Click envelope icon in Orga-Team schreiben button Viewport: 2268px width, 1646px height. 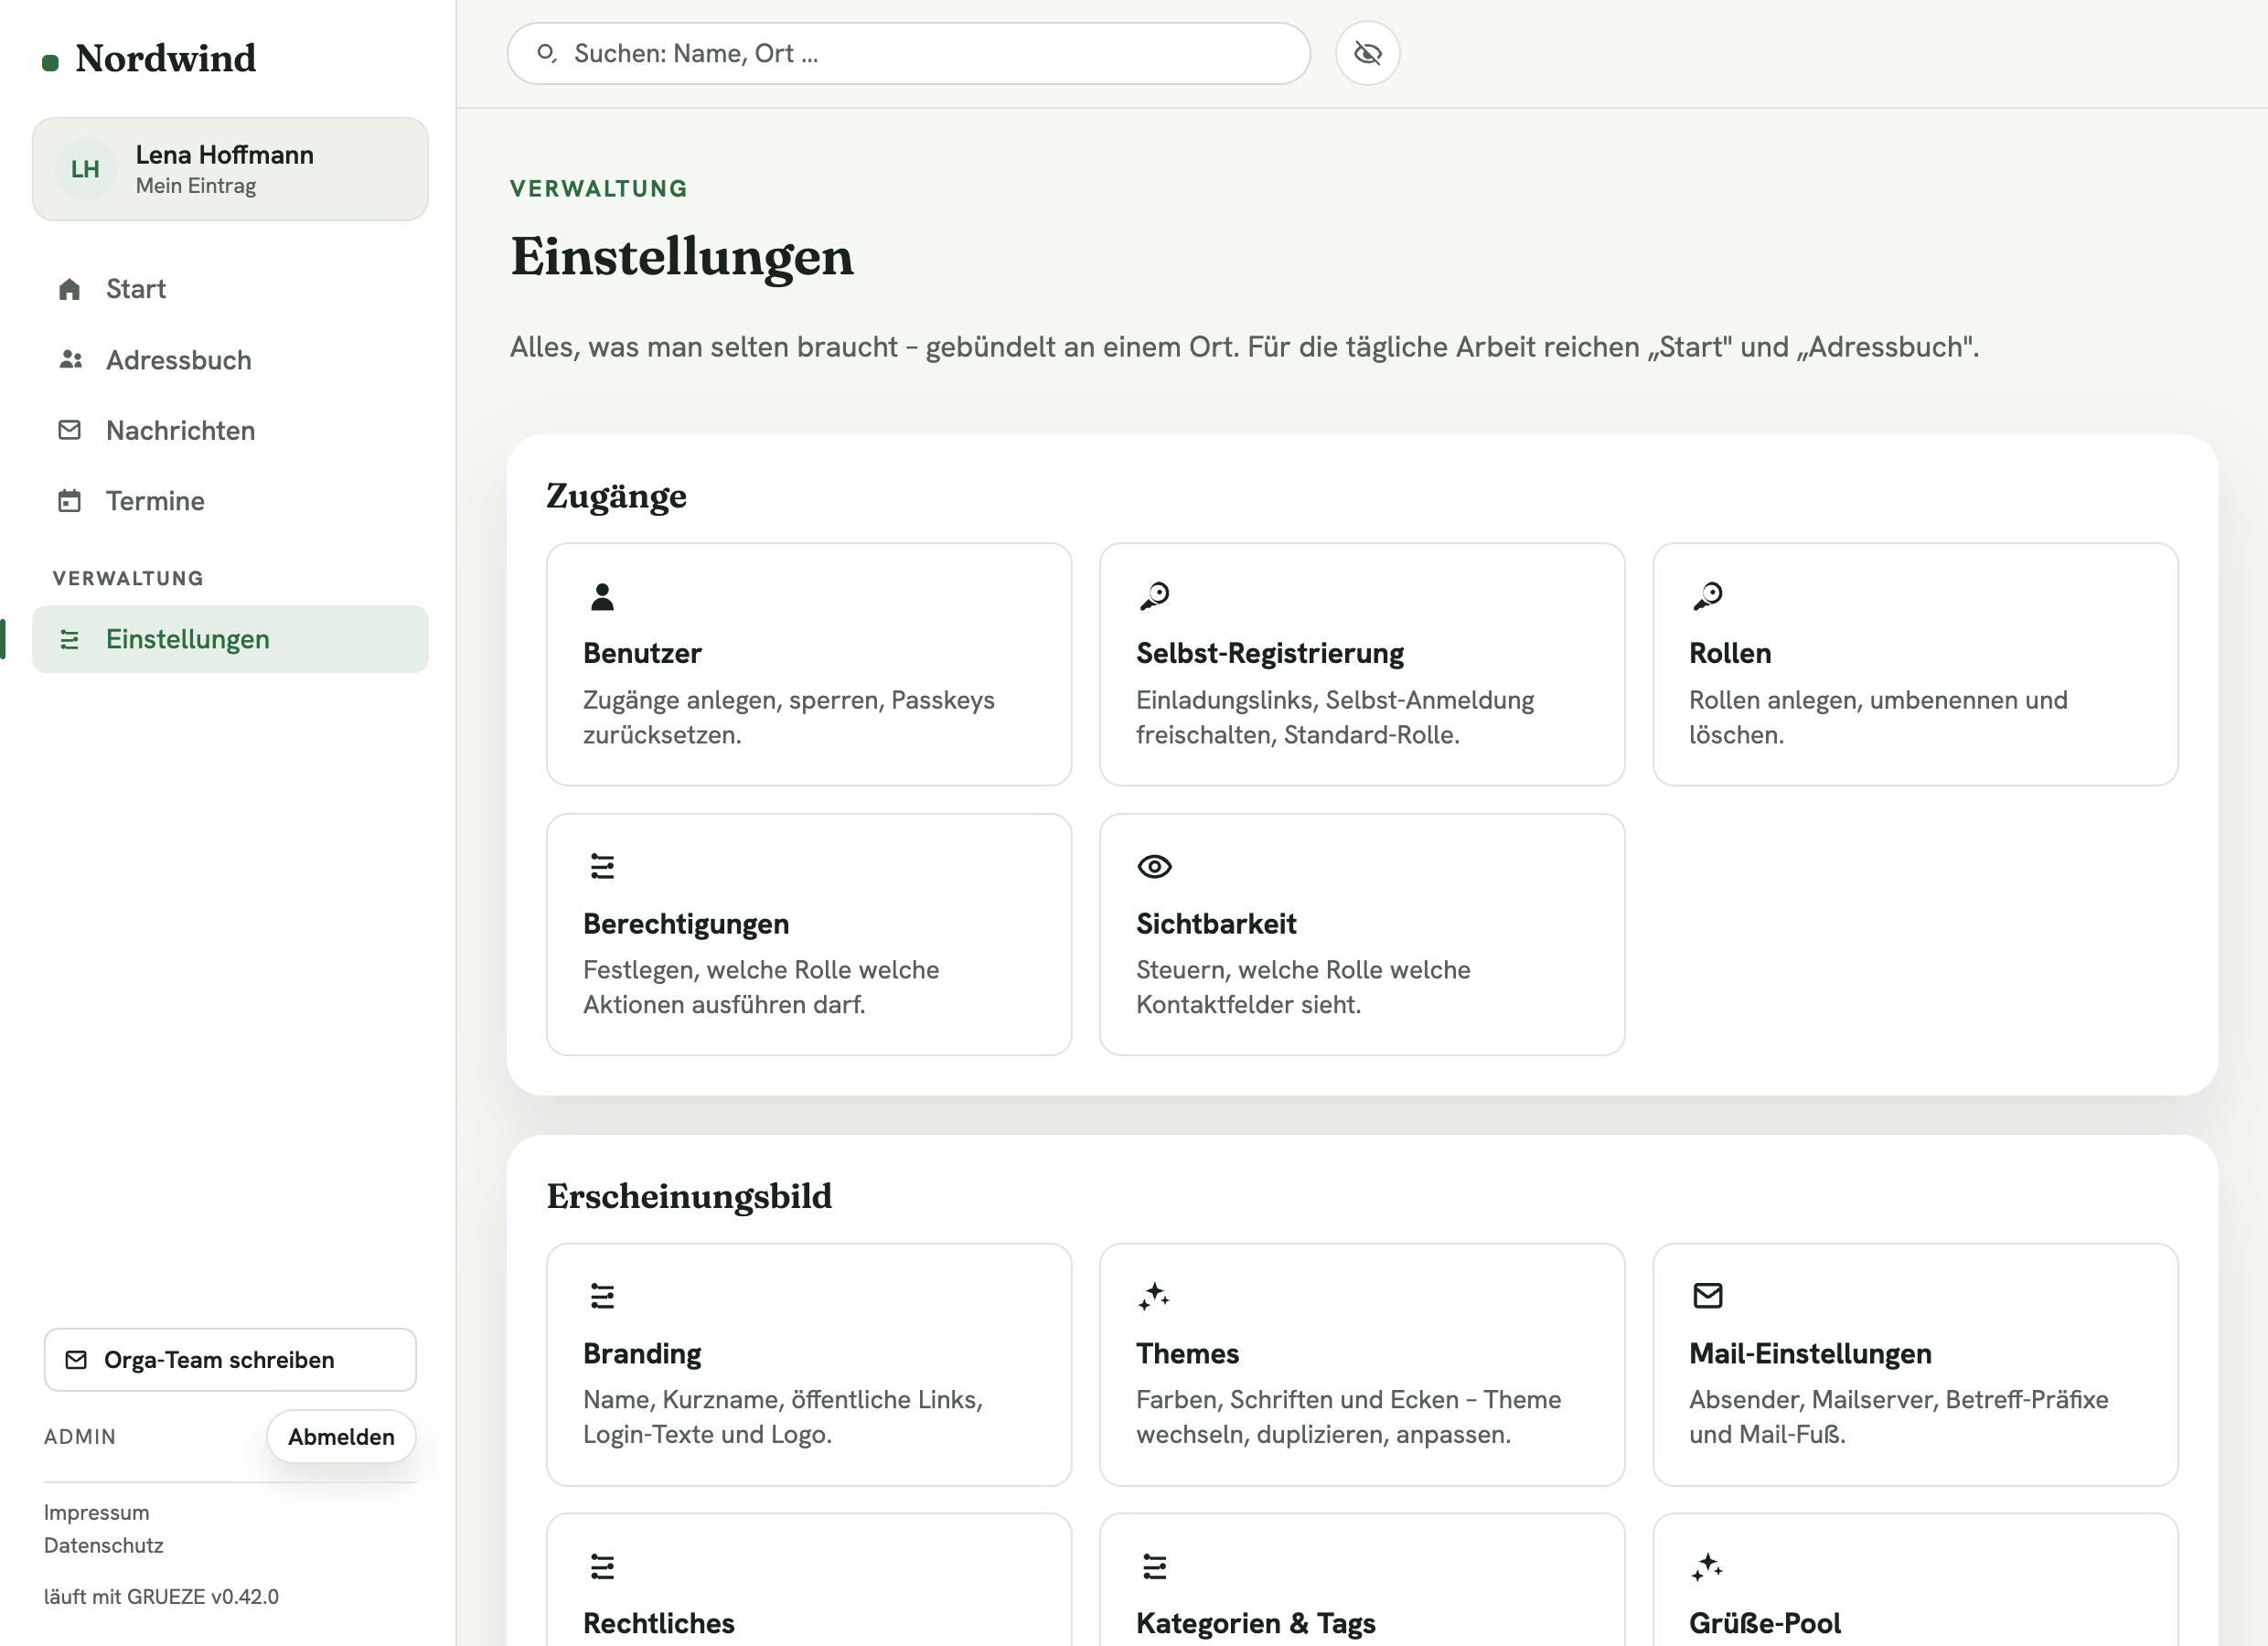76,1360
